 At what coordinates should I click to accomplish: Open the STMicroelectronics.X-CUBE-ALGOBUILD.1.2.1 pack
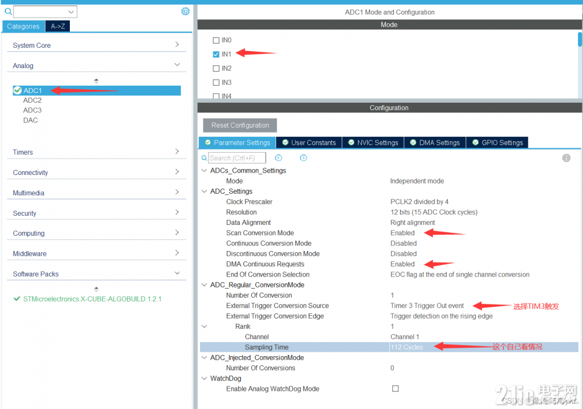point(92,299)
